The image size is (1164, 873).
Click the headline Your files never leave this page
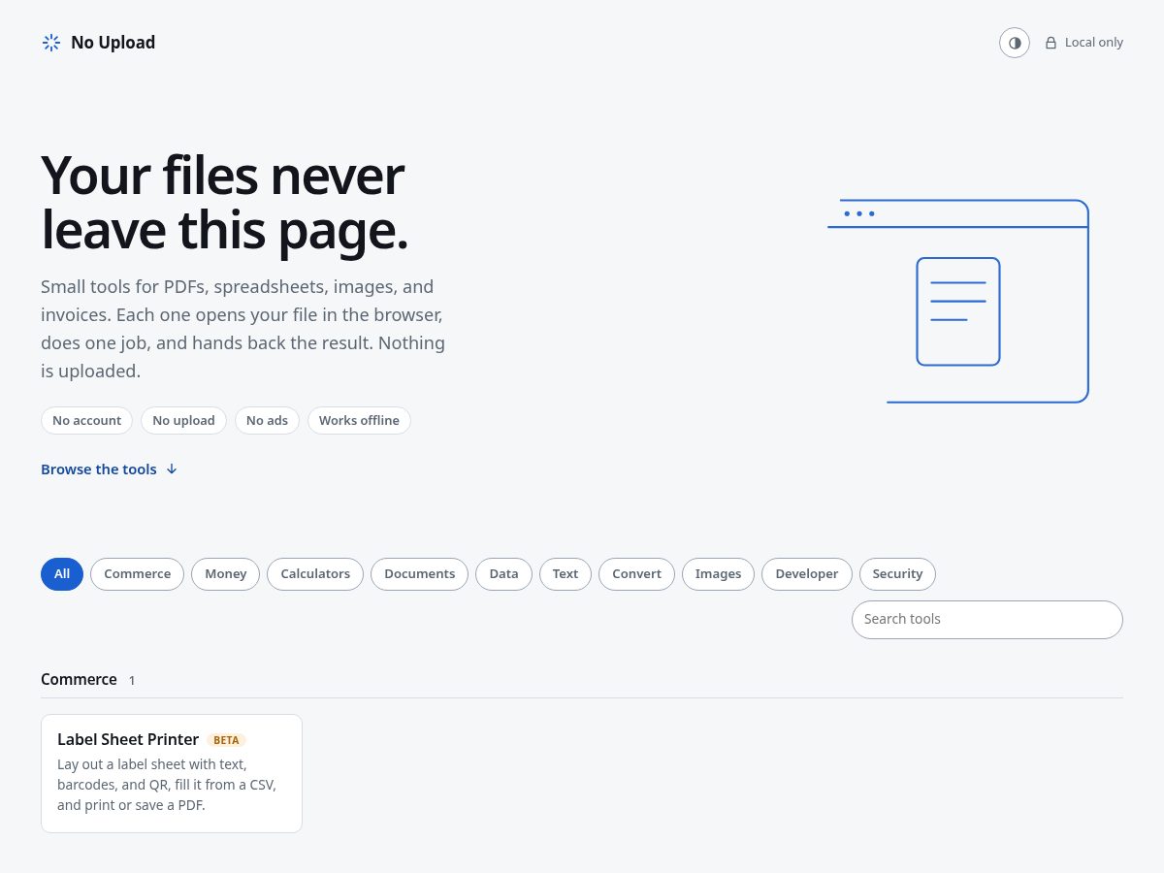pyautogui.click(x=224, y=203)
